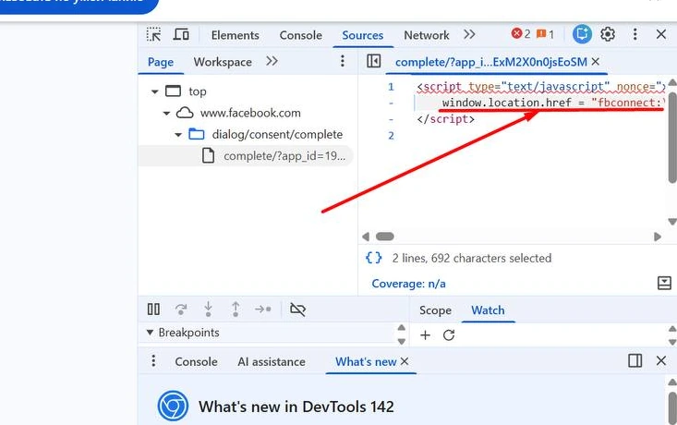Click the editor horizontal scroll left arrow
This screenshot has height=425, width=677.
(366, 237)
